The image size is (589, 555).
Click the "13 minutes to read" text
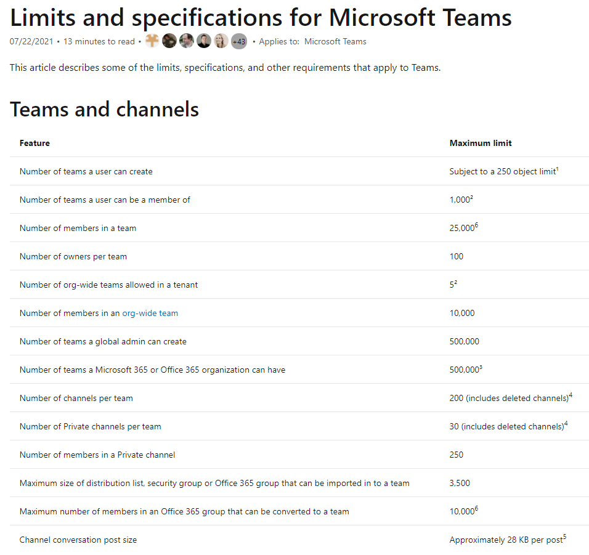(99, 41)
